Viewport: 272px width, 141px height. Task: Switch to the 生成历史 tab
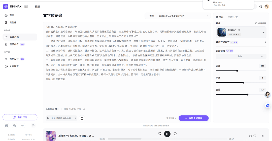point(232,17)
